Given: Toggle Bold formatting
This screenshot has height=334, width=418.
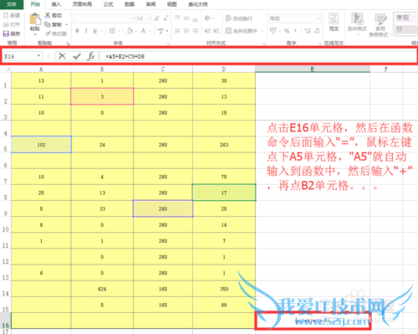Looking at the screenshot, I should [77, 31].
